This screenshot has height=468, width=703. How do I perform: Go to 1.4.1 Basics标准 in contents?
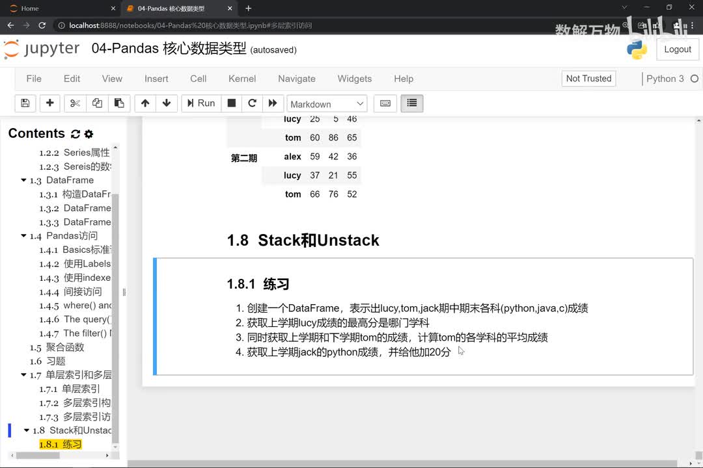pos(76,250)
